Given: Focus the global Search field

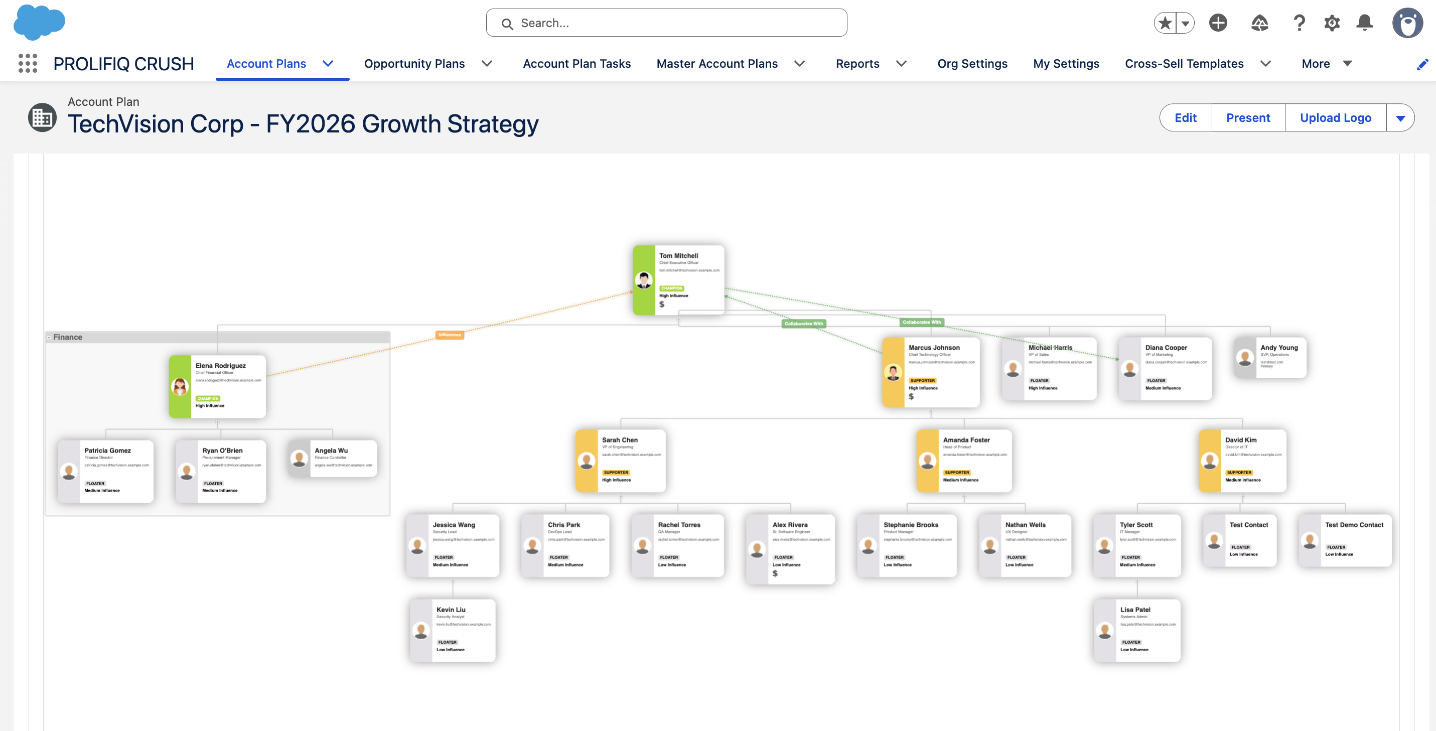Looking at the screenshot, I should pyautogui.click(x=666, y=23).
